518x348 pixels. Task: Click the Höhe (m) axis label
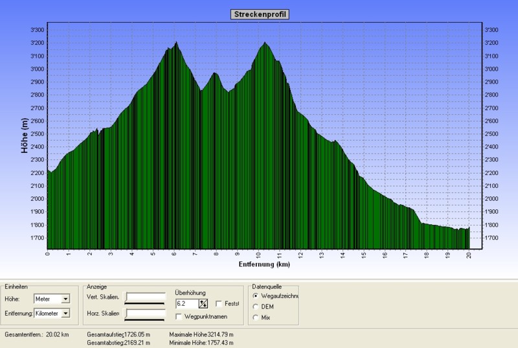coord(25,136)
